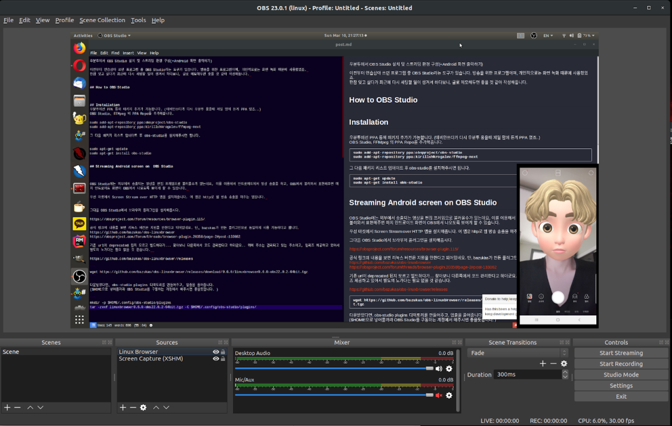Image resolution: width=672 pixels, height=426 pixels.
Task: Open the Scene Collection menu
Action: pyautogui.click(x=102, y=20)
